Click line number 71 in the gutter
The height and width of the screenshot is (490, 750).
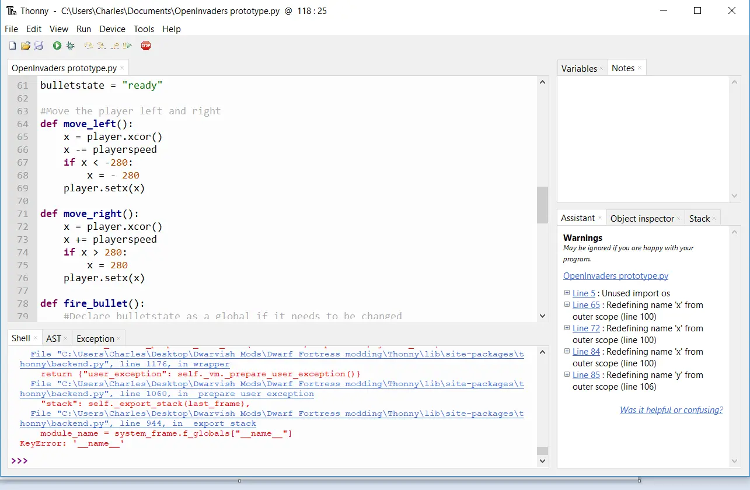tap(22, 213)
